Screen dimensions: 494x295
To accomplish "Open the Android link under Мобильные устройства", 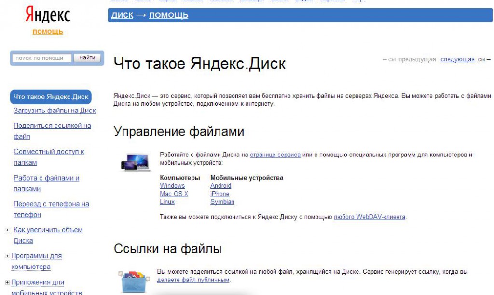I will (221, 185).
